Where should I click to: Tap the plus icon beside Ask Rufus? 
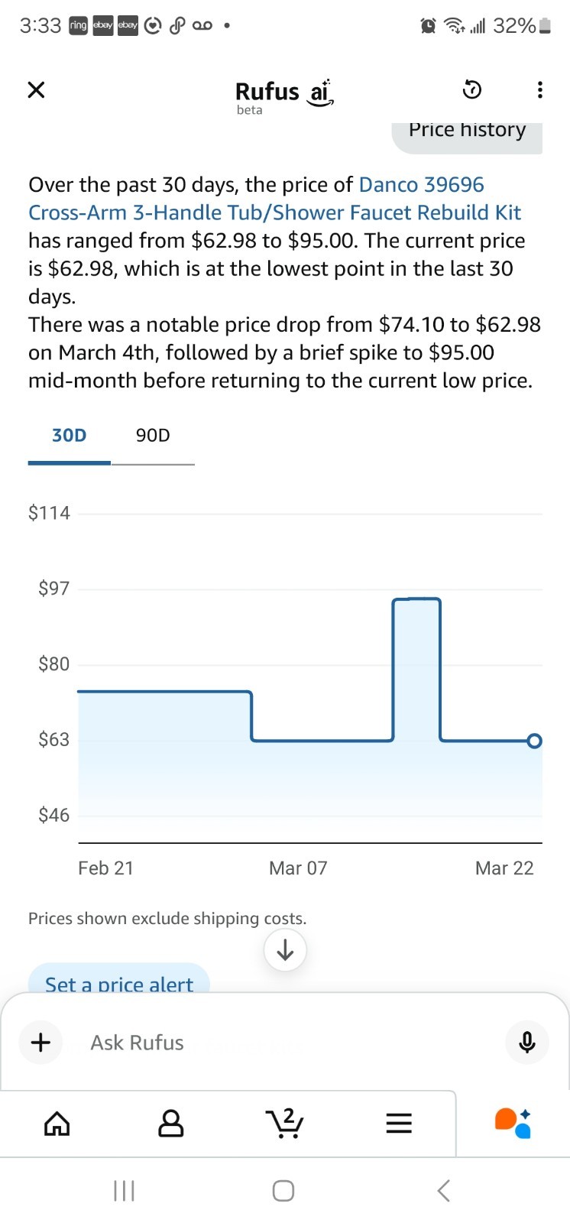(x=40, y=1042)
